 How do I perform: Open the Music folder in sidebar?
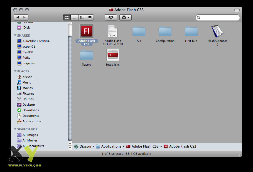[x=24, y=82]
